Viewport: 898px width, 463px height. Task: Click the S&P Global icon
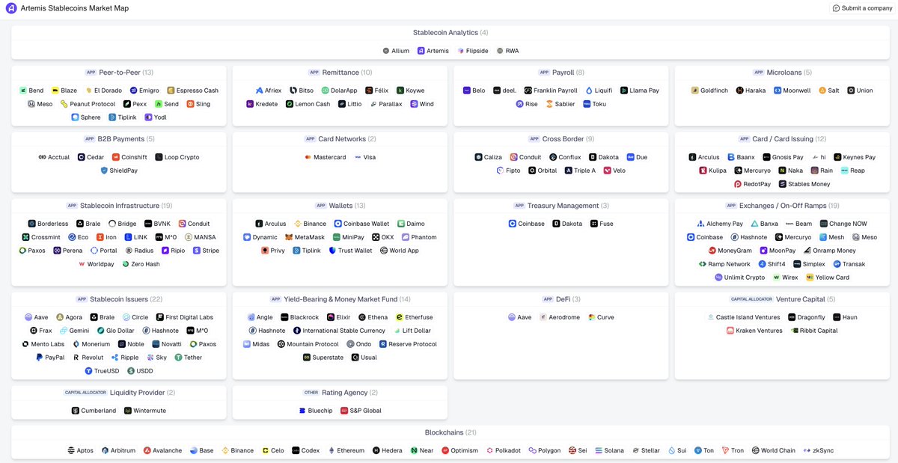pyautogui.click(x=344, y=411)
